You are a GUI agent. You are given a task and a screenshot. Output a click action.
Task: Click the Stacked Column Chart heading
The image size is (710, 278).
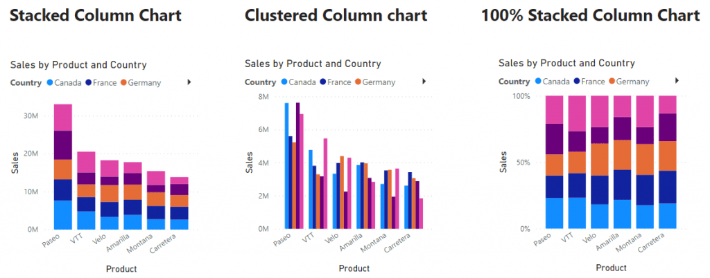click(x=96, y=15)
